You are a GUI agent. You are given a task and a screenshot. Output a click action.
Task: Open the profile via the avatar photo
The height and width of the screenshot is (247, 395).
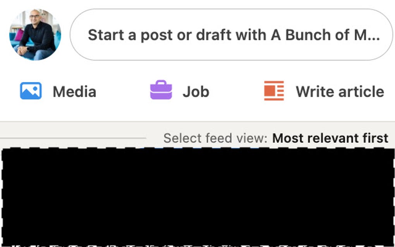coord(35,35)
